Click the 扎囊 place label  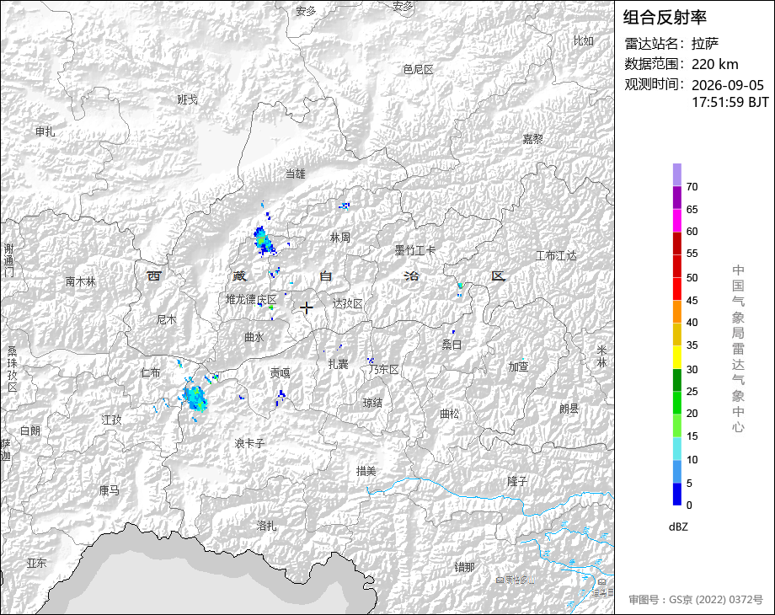coord(339,364)
